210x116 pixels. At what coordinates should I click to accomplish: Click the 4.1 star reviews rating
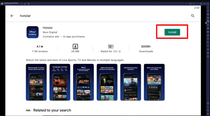pyautogui.click(x=40, y=49)
